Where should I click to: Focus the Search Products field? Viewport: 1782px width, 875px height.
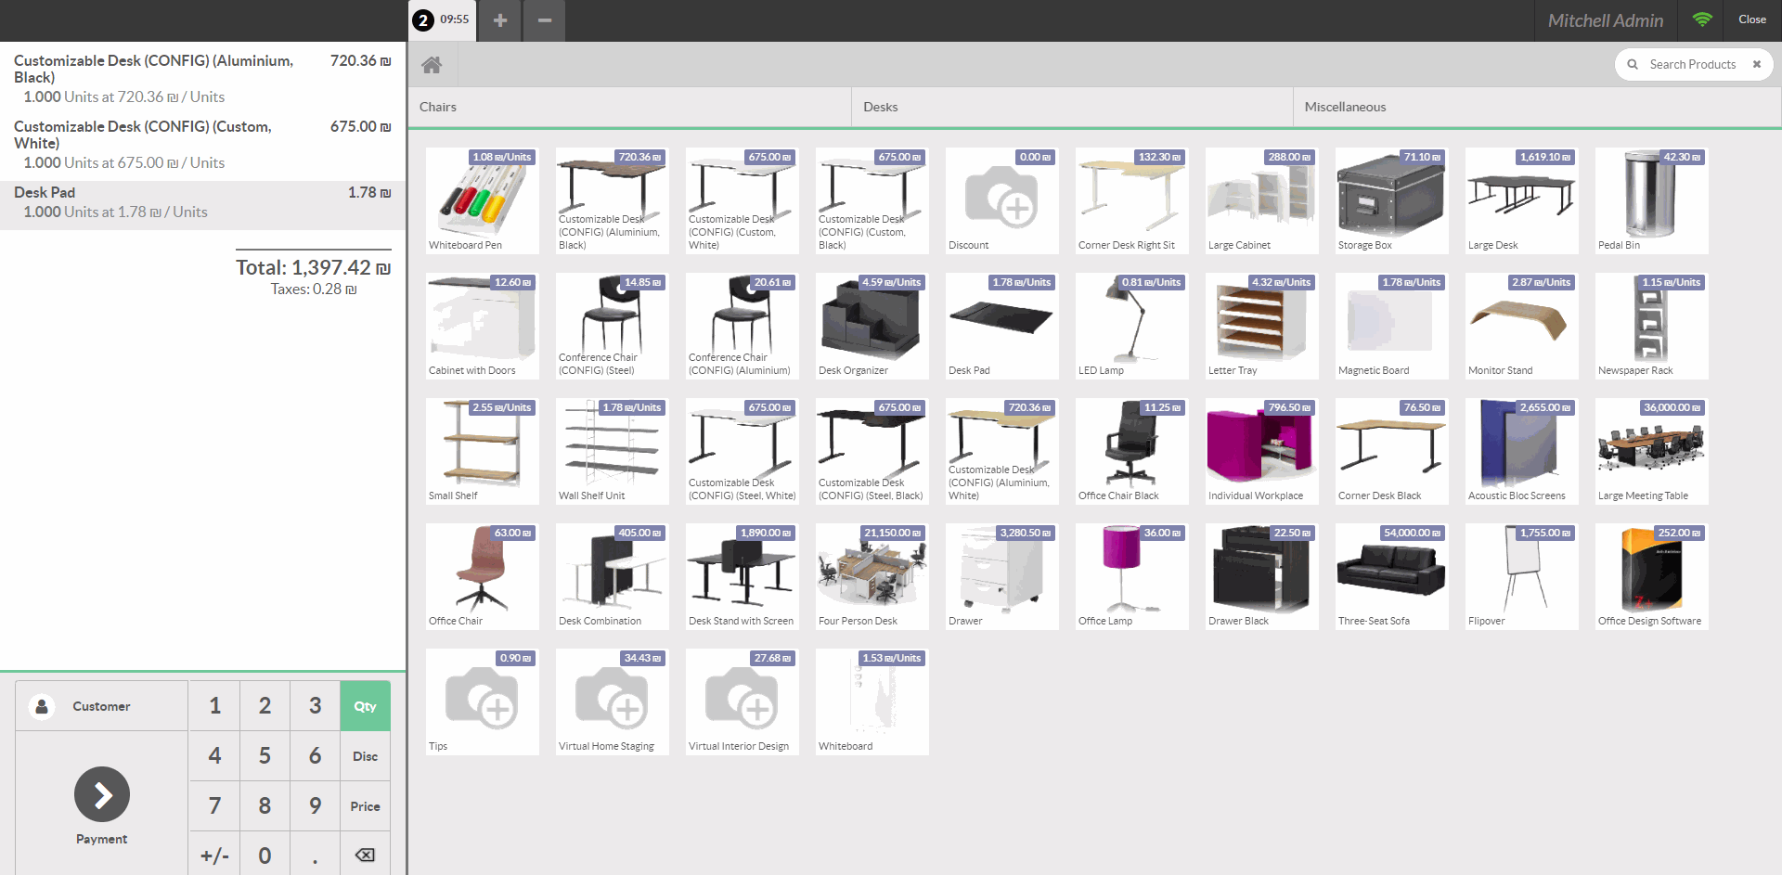pos(1694,64)
